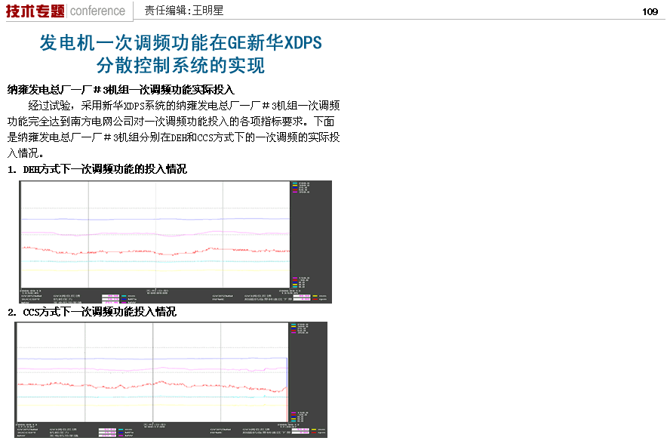Click the heading "2. CCS方式下一次调频功能投入情况"
The image size is (670, 444).
[92, 311]
